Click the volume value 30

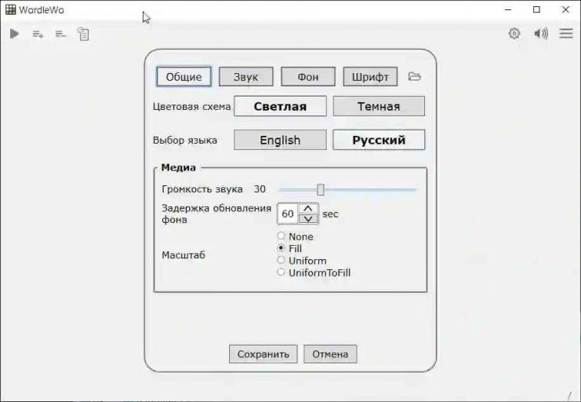pos(260,189)
